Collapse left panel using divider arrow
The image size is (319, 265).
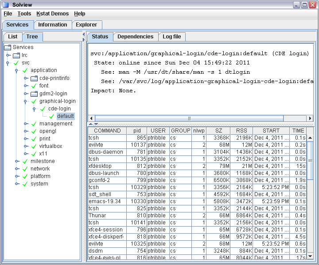[x=84, y=34]
